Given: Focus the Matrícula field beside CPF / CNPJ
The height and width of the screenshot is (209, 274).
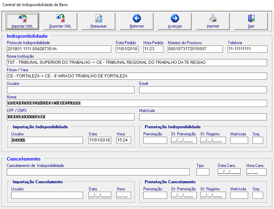Looking at the screenshot, I should click(203, 117).
